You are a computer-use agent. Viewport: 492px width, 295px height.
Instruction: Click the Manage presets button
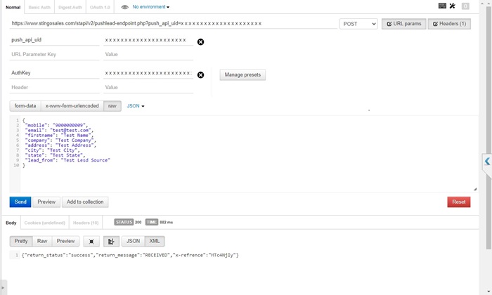(x=242, y=75)
